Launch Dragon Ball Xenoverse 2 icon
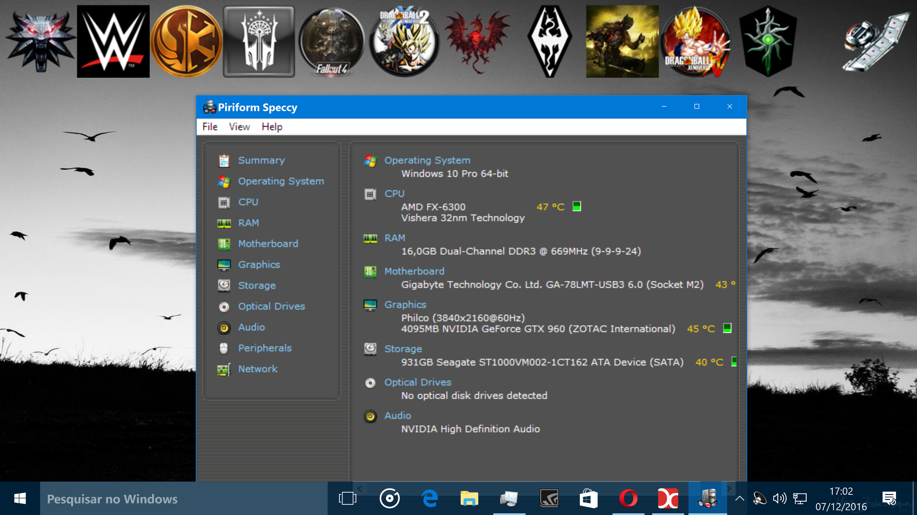This screenshot has width=917, height=515. tap(404, 42)
